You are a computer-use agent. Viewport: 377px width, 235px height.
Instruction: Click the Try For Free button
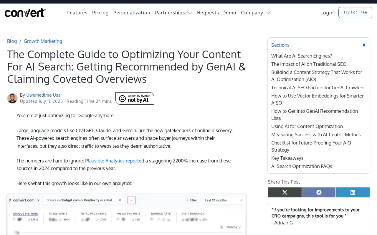coord(355,13)
